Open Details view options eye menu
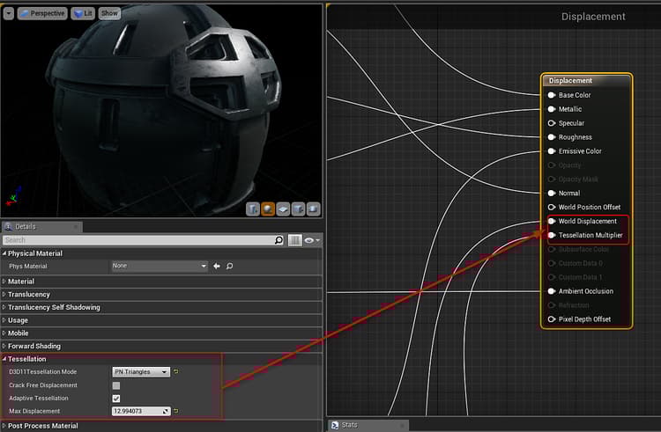The width and height of the screenshot is (661, 432). coord(312,240)
